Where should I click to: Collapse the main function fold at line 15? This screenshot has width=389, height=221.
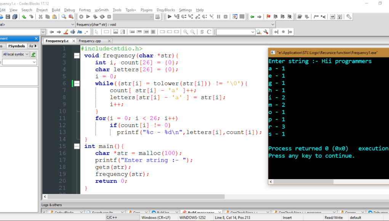point(77,146)
